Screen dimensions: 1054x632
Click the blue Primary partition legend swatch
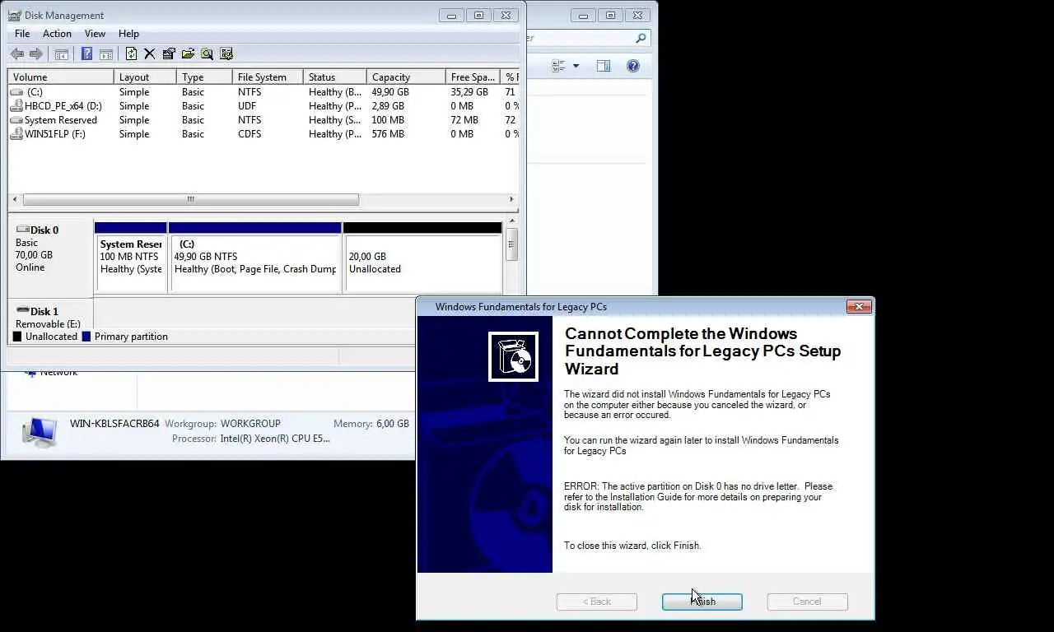click(86, 337)
